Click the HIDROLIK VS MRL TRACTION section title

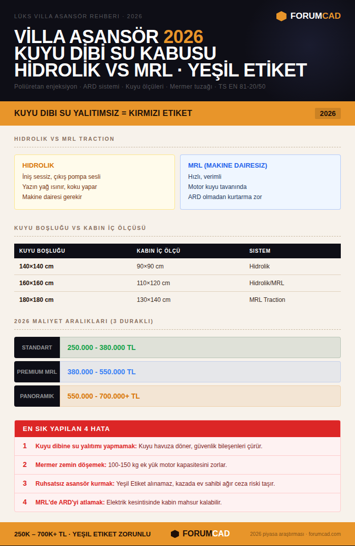[x=64, y=139]
